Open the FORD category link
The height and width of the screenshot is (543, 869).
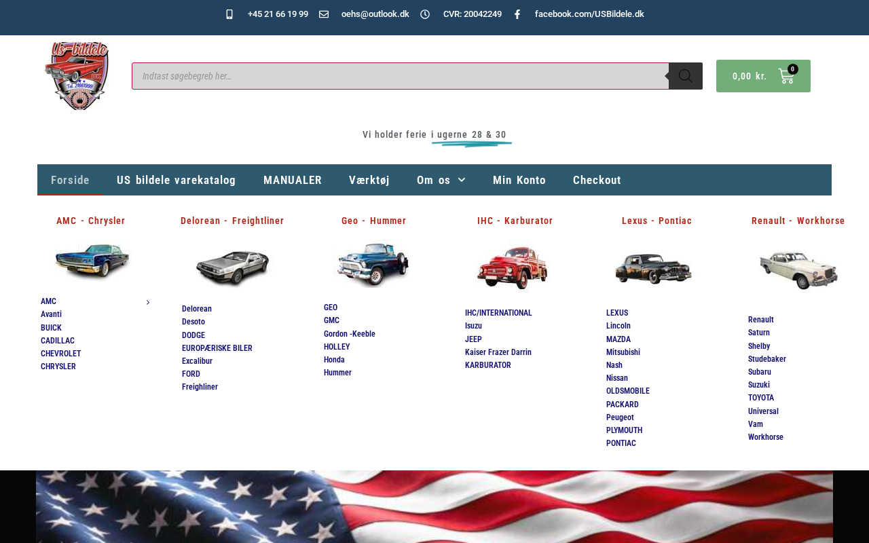191,374
